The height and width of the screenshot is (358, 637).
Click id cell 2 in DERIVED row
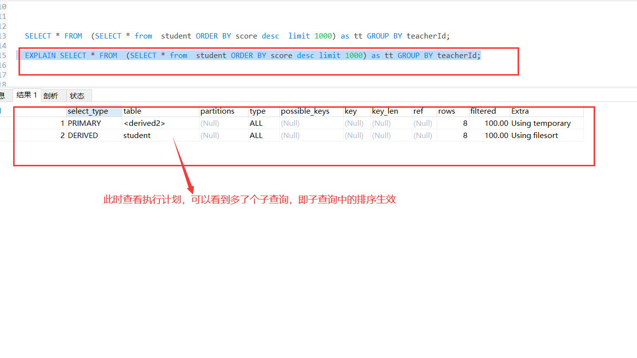[39, 136]
